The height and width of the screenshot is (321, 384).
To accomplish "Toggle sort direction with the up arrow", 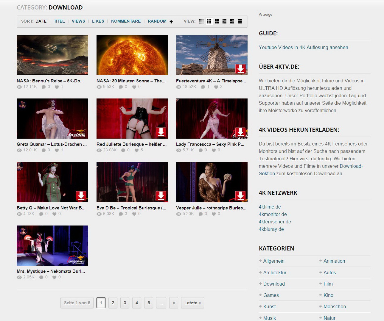I will click(x=171, y=21).
